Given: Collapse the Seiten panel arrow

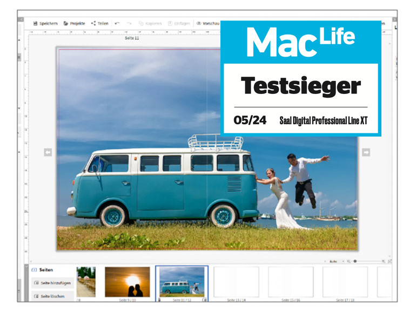Looking at the screenshot, I should tap(26, 267).
